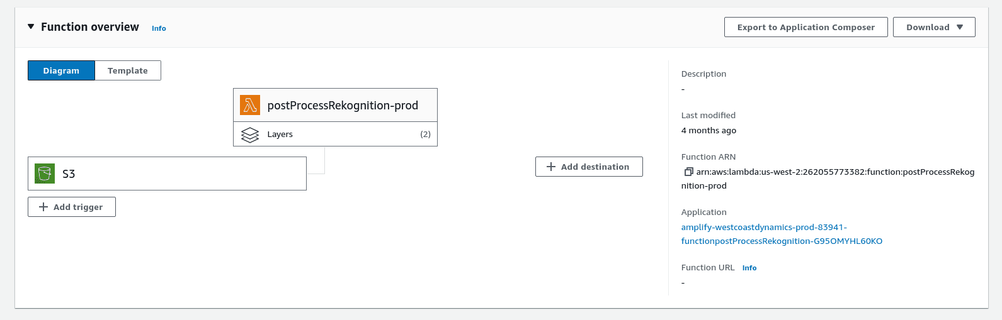Viewport: 1002px width, 320px height.
Task: Click the Layers count (2)
Action: (x=425, y=135)
